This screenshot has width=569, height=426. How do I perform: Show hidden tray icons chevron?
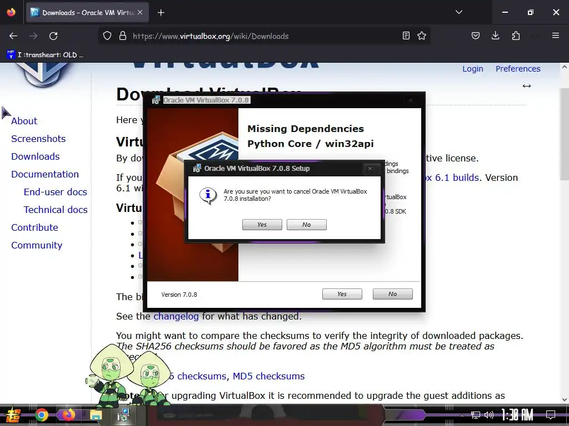(462, 415)
